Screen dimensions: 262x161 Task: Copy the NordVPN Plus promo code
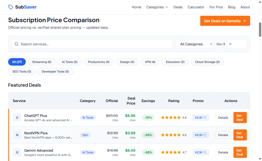(x=201, y=135)
